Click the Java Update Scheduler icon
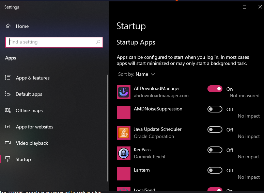The height and width of the screenshot is (193, 264). [124, 133]
